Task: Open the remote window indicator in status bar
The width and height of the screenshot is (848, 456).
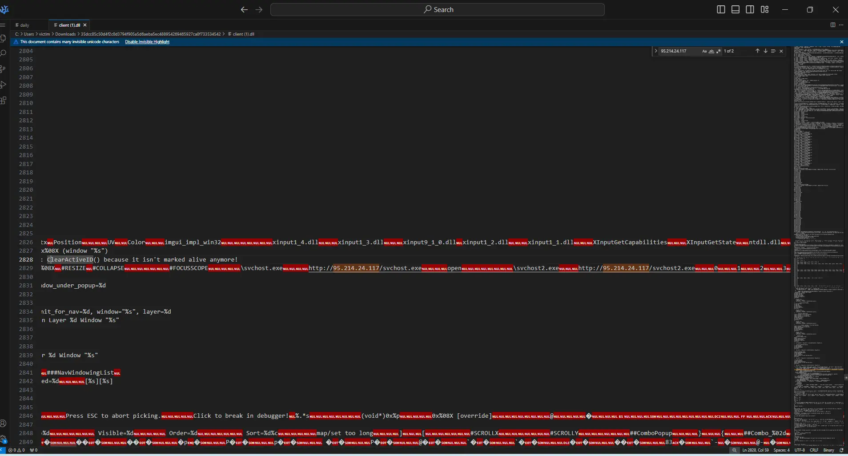Action: pos(3,450)
